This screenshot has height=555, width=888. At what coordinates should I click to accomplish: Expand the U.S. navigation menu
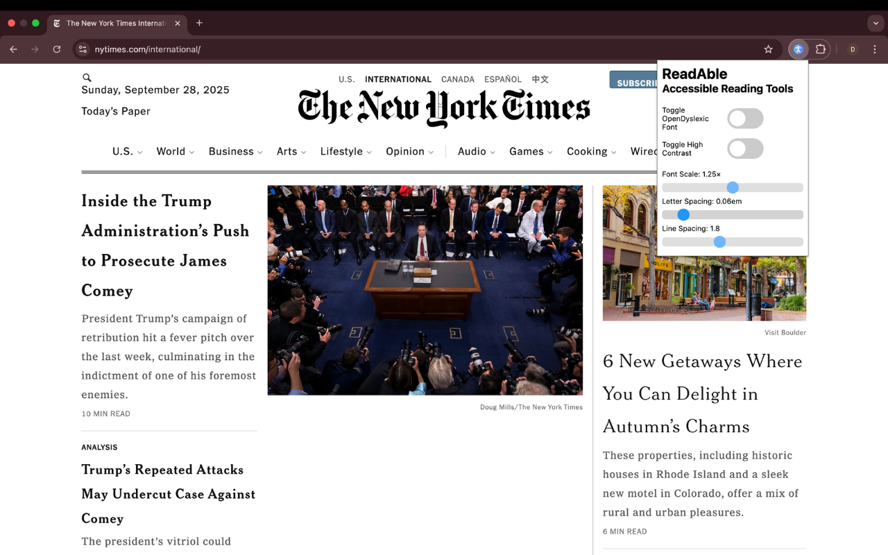127,151
